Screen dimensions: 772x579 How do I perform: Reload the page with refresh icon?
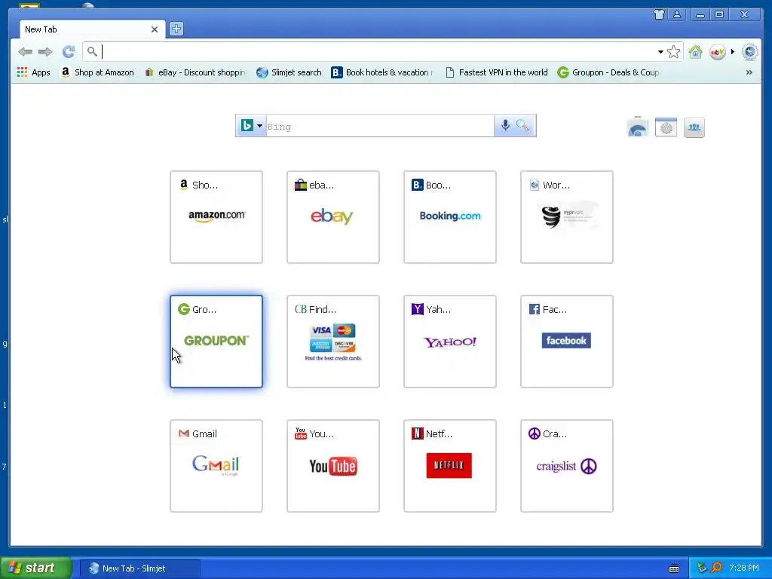(x=69, y=52)
